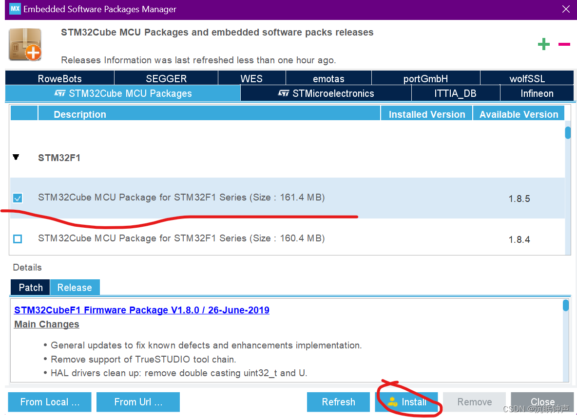Select the STM32Cube MCU Packages tab
The width and height of the screenshot is (577, 418).
[123, 93]
